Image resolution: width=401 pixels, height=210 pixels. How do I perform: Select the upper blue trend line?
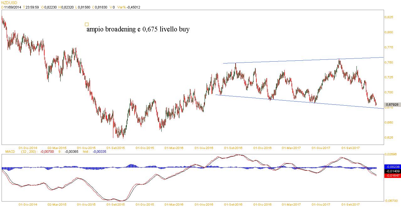click(301, 61)
